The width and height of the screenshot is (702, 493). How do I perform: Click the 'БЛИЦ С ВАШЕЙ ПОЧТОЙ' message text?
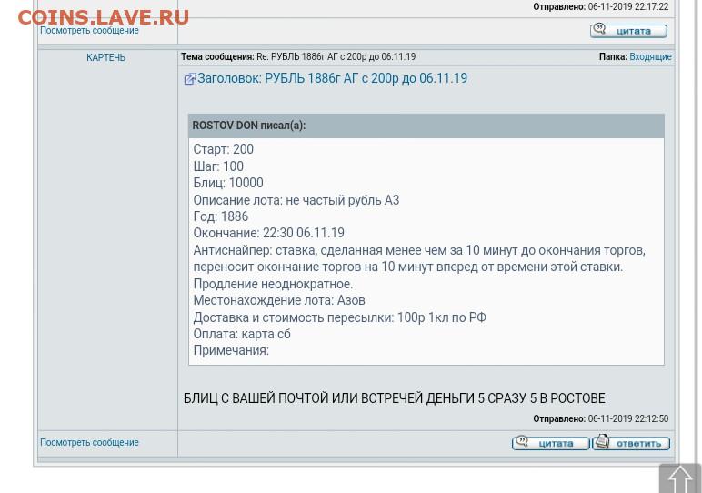coord(395,398)
